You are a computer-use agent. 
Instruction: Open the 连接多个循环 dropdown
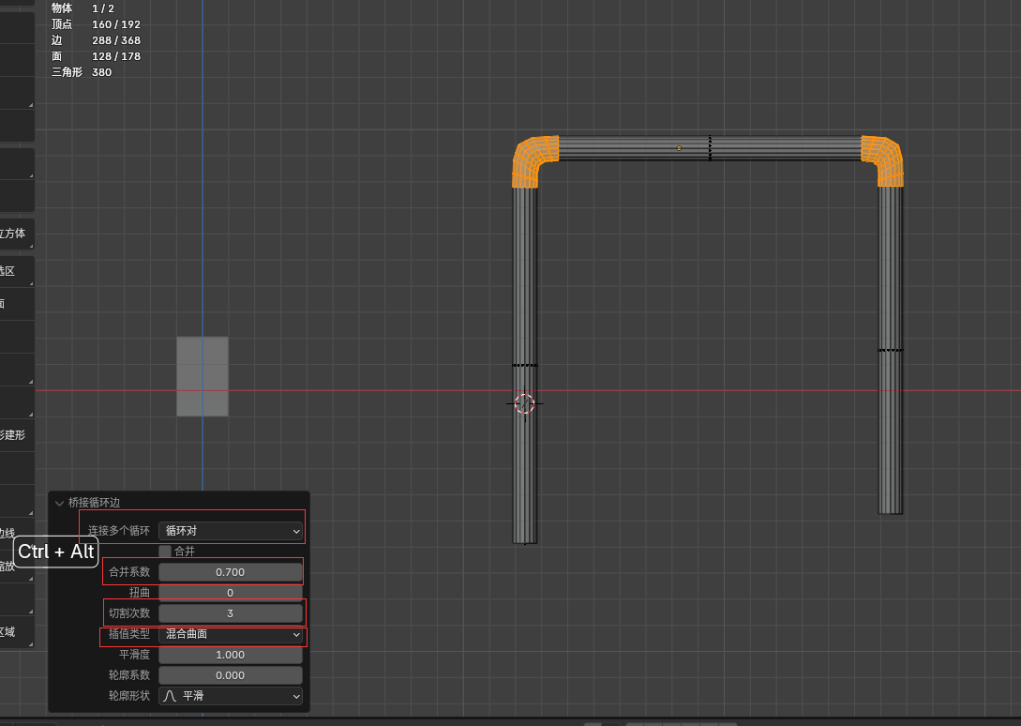pos(231,531)
